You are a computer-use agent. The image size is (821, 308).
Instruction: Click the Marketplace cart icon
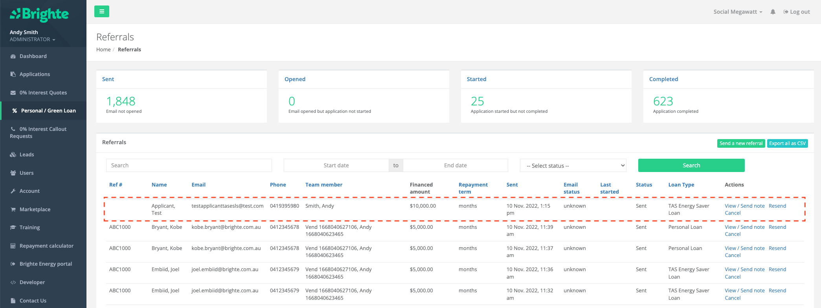click(x=13, y=209)
